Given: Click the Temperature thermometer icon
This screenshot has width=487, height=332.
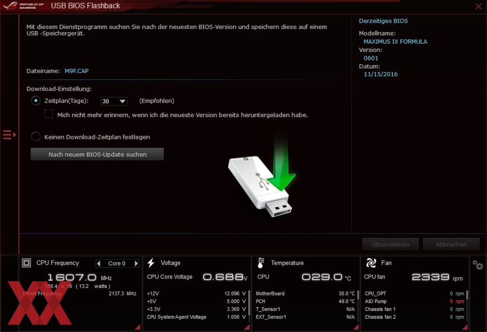Looking at the screenshot, I should pos(261,263).
